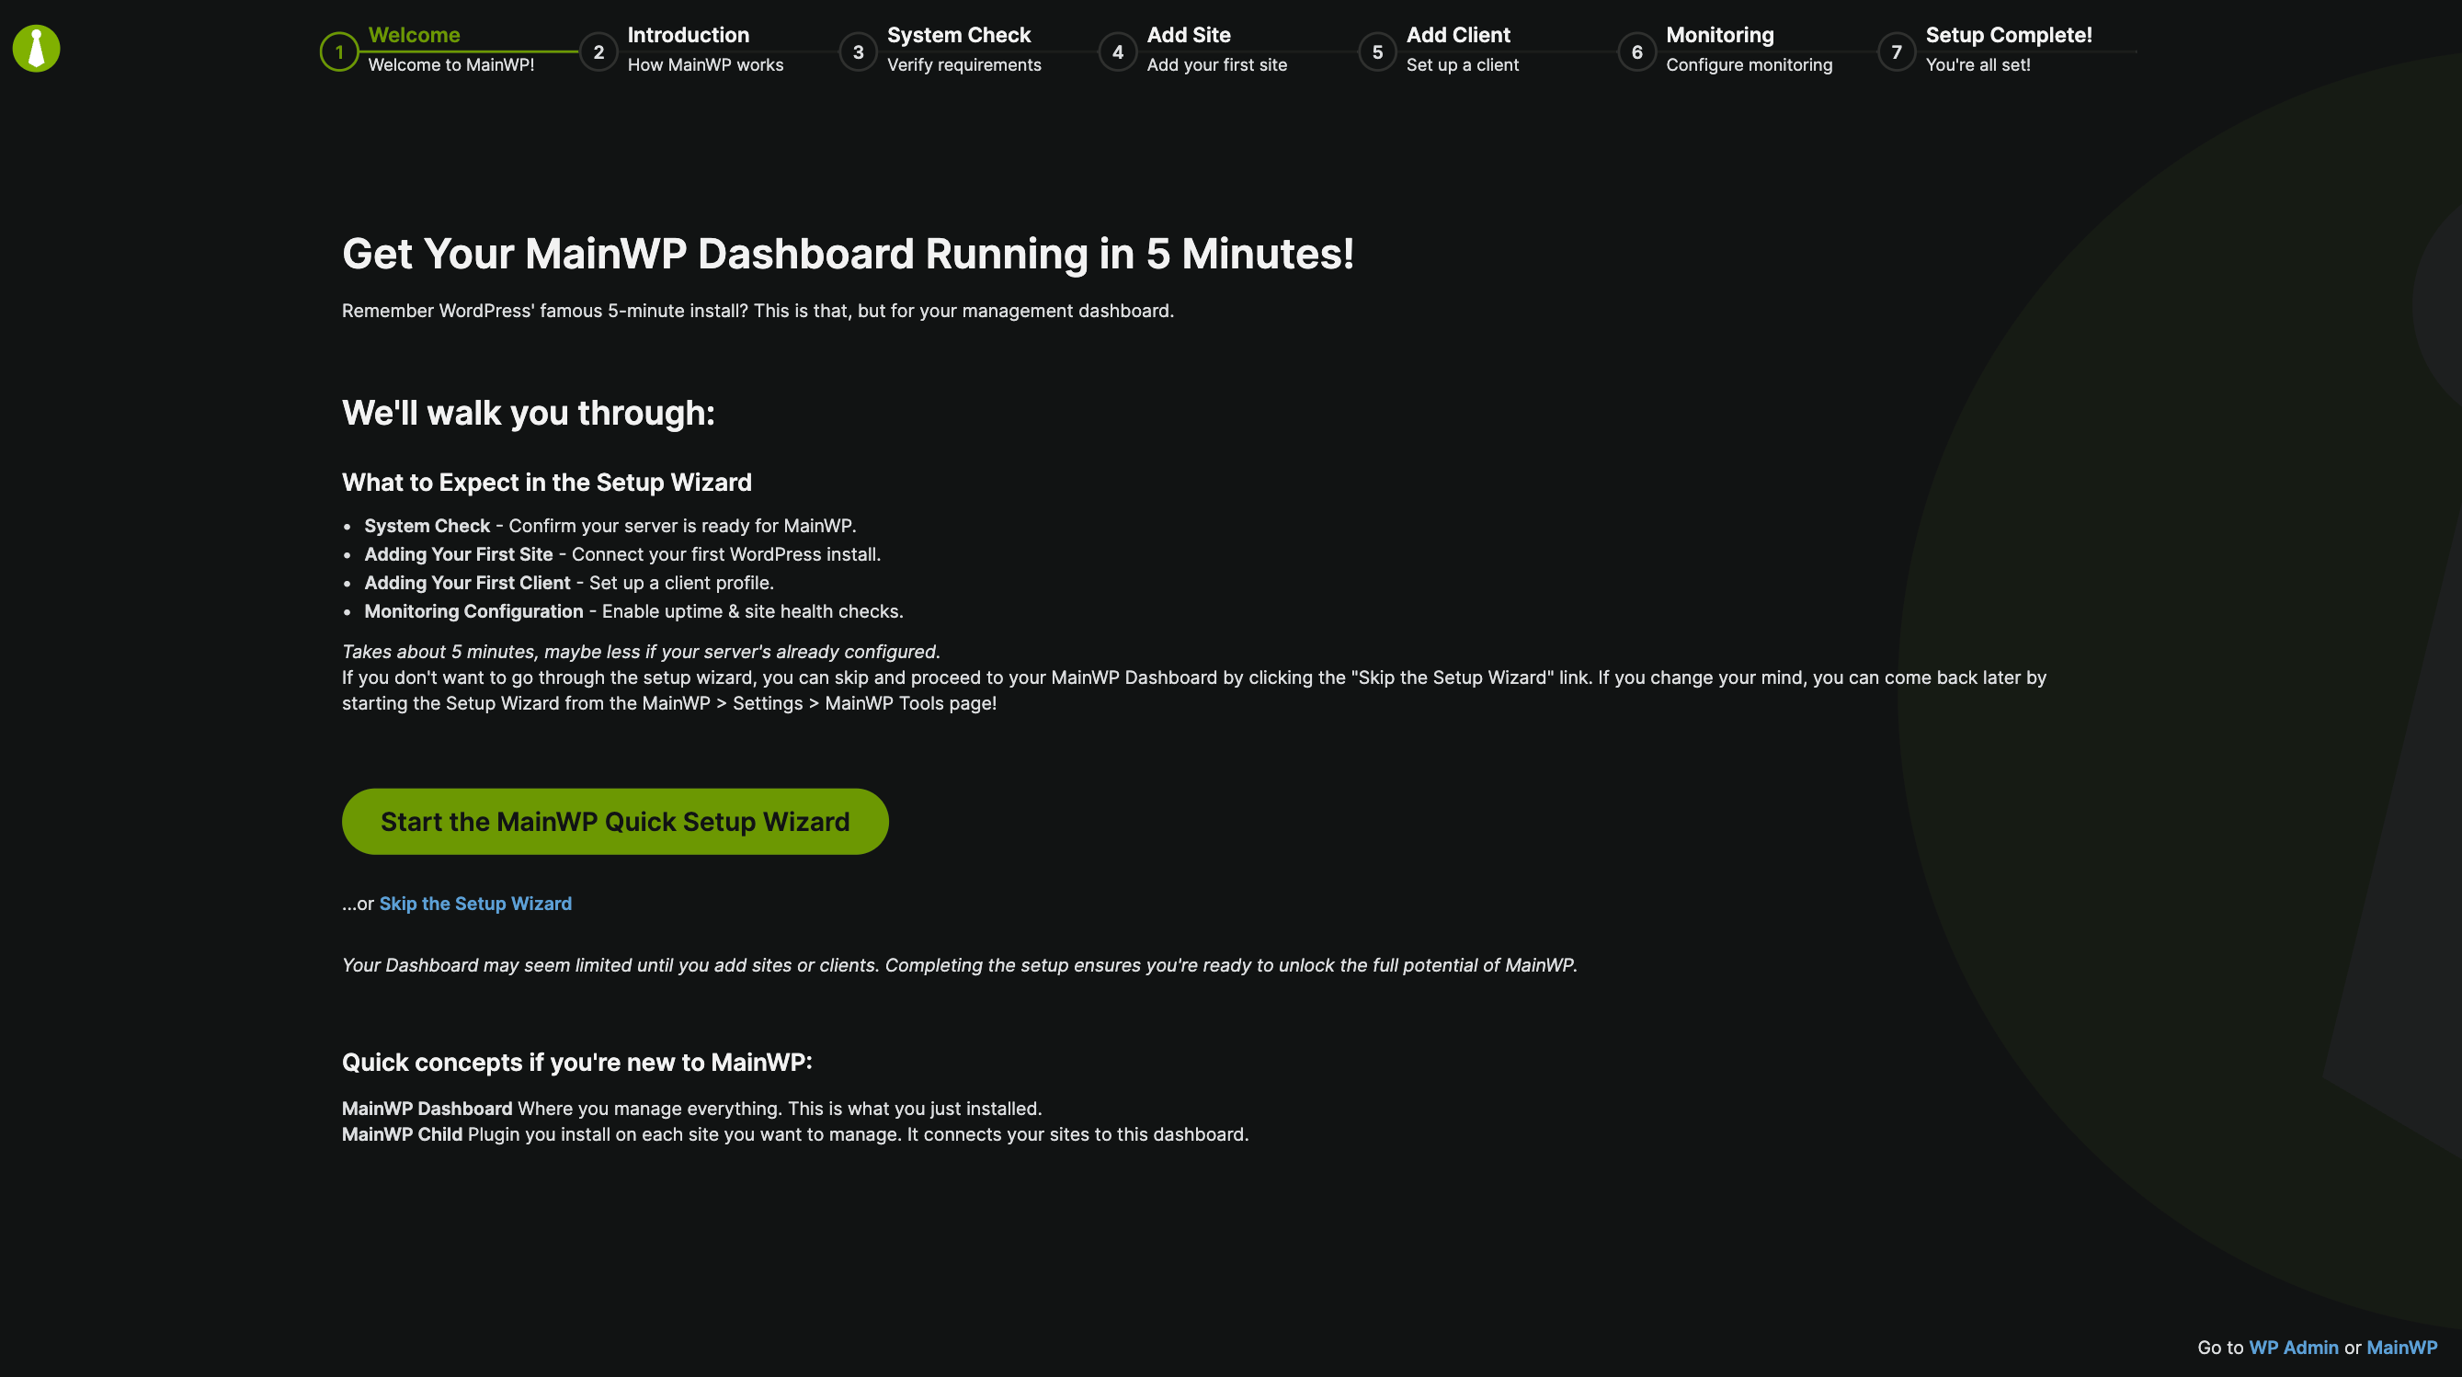The height and width of the screenshot is (1377, 2462).
Task: Click 'How MainWP works' step subtitle
Action: 705,65
